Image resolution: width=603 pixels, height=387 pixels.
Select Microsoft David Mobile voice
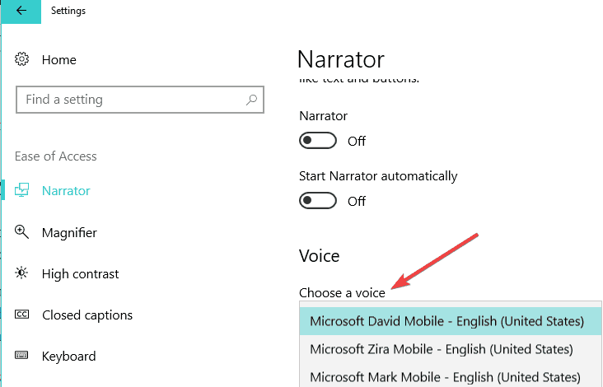[446, 320]
